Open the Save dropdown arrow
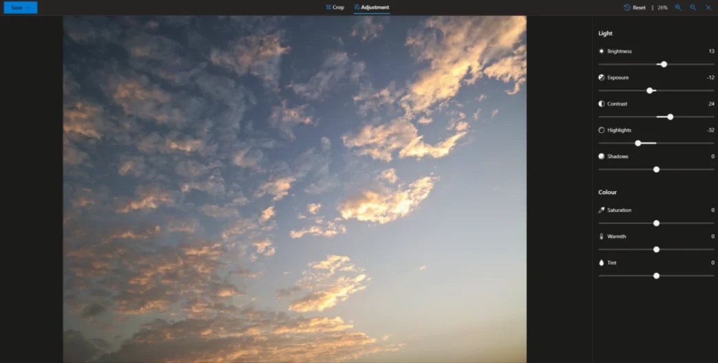 [x=29, y=8]
